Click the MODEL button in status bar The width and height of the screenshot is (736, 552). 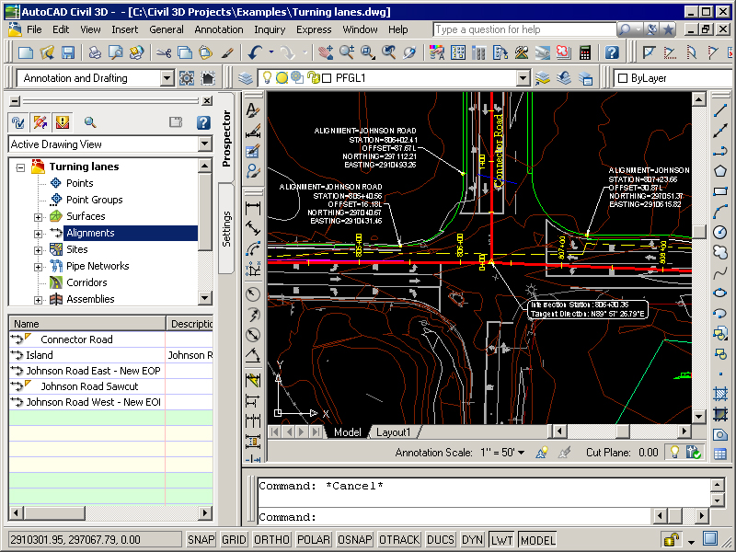[538, 540]
